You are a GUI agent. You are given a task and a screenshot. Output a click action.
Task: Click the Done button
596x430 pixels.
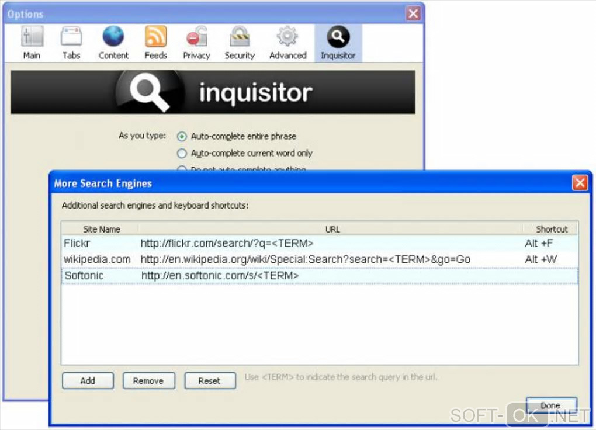(x=552, y=405)
